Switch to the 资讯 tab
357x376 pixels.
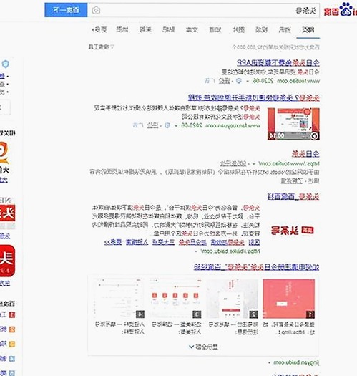(285, 30)
